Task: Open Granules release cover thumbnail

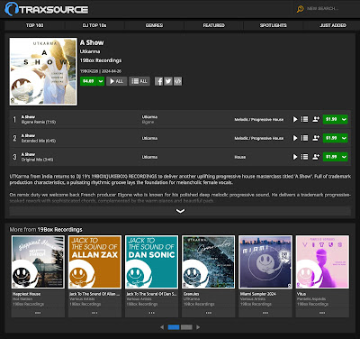Action: [x=209, y=262]
